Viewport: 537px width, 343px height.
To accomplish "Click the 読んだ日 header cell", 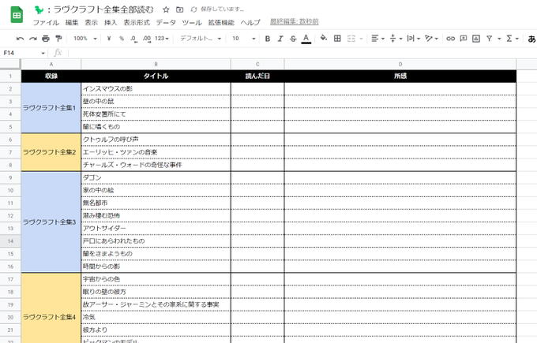I will tap(257, 76).
